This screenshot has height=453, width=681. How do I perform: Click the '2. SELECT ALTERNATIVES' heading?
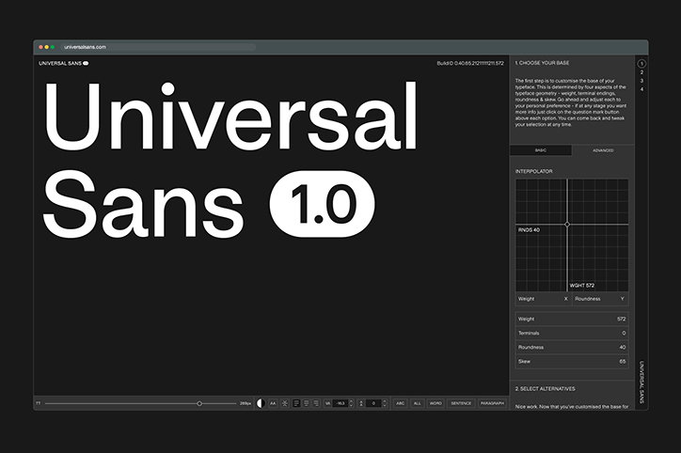tap(545, 389)
